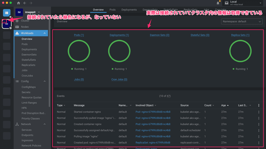This screenshot has width=266, height=149.
Task: Click the Deployments green status ring
Action: [119, 51]
